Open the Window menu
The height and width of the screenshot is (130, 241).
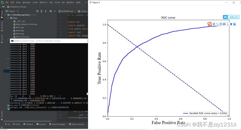click(x=70, y=2)
